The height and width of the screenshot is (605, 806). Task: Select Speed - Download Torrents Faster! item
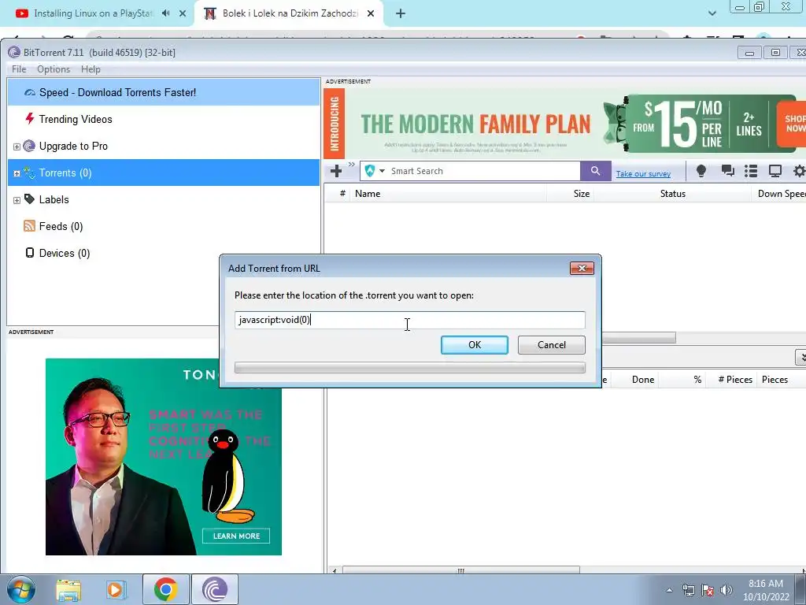click(164, 93)
